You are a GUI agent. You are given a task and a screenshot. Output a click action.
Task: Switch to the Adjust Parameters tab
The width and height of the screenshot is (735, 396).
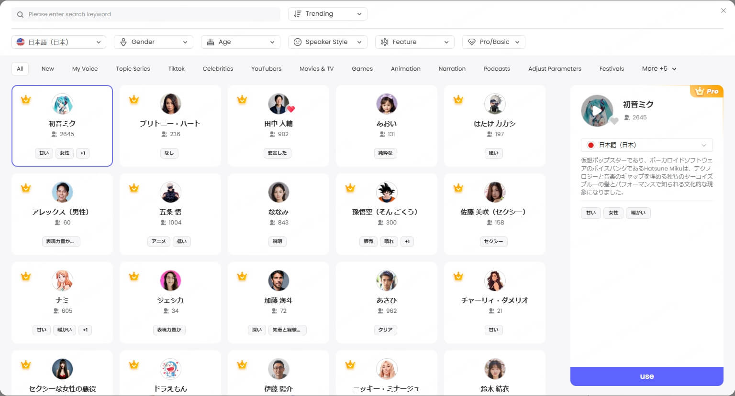(555, 69)
